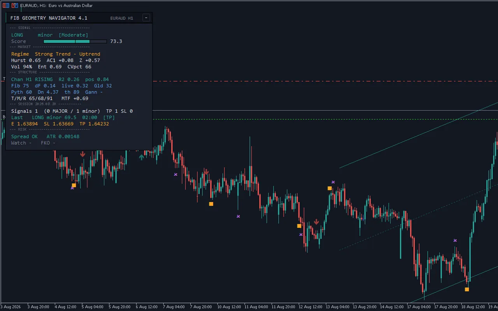Click orange square marker at 18 Aug low
Image resolution: width=498 pixels, height=311 pixels.
coord(467,289)
